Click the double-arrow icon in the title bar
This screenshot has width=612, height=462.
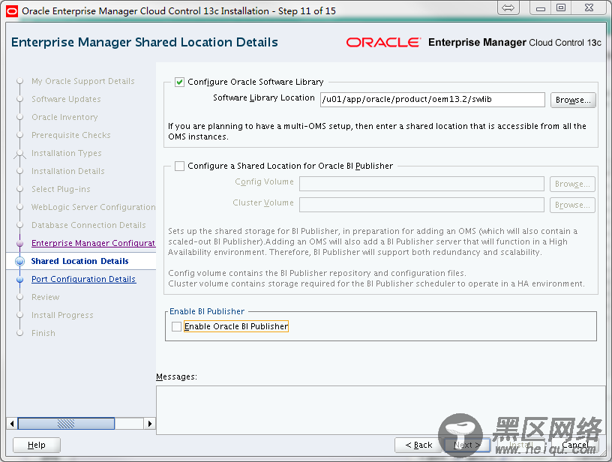pos(508,7)
